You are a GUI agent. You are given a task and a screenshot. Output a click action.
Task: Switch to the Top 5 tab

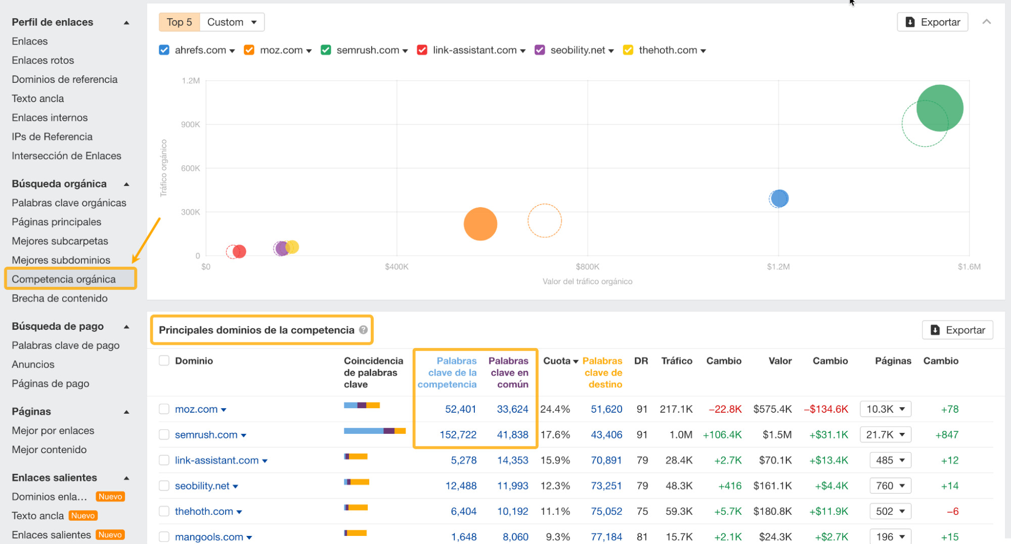[x=179, y=22]
